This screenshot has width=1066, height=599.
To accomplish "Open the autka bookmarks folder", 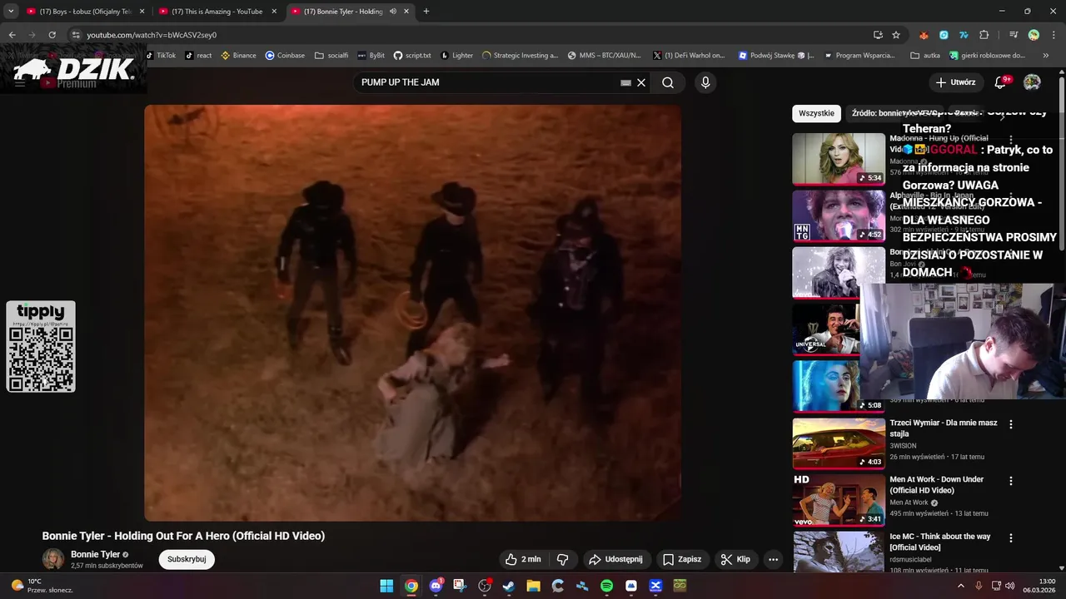I will click(925, 55).
